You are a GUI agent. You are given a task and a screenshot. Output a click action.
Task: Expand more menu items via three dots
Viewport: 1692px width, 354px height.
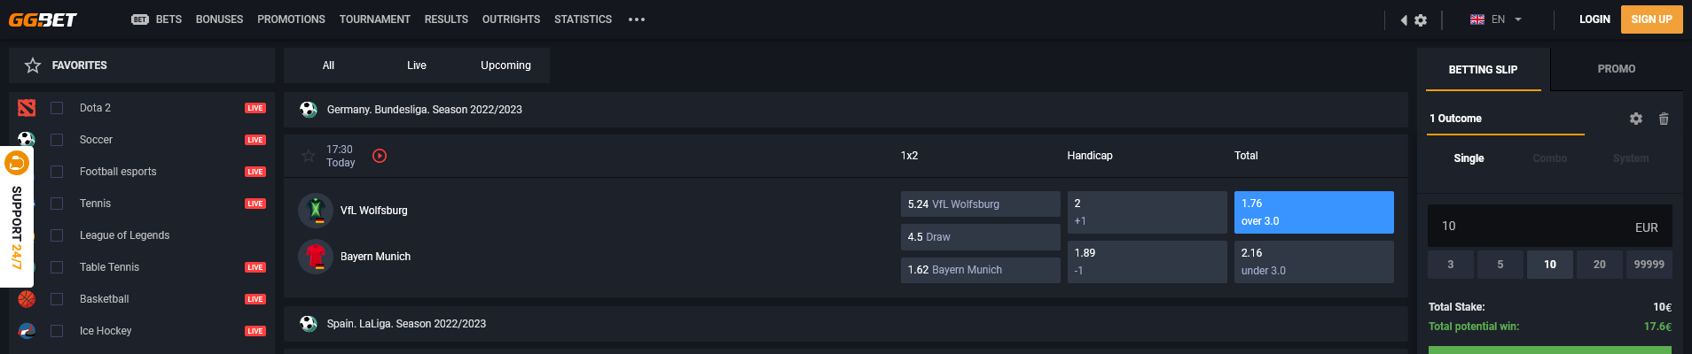pos(637,19)
